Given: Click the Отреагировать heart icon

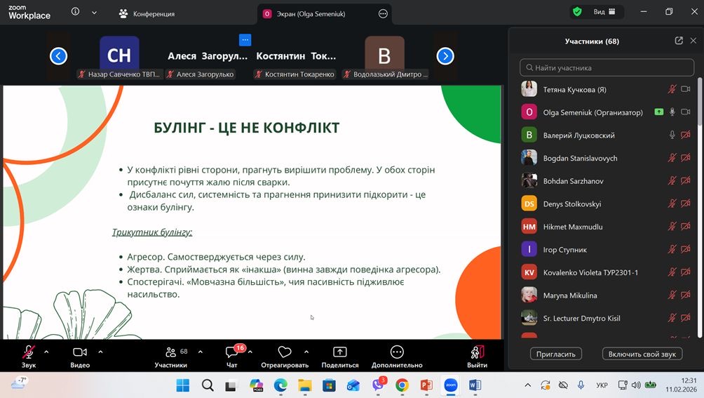Looking at the screenshot, I should pos(284,352).
